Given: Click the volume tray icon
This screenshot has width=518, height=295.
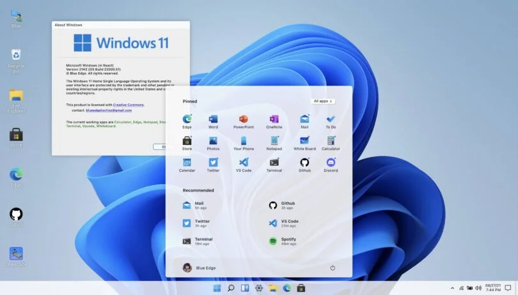Looking at the screenshot, I should tap(478, 288).
